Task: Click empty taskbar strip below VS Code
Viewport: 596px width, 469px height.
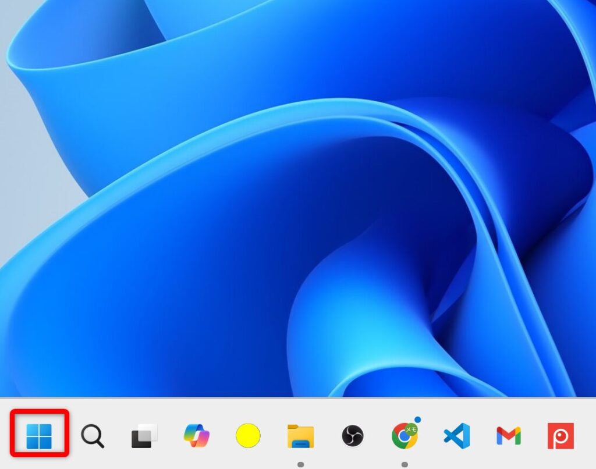Action: click(x=456, y=463)
